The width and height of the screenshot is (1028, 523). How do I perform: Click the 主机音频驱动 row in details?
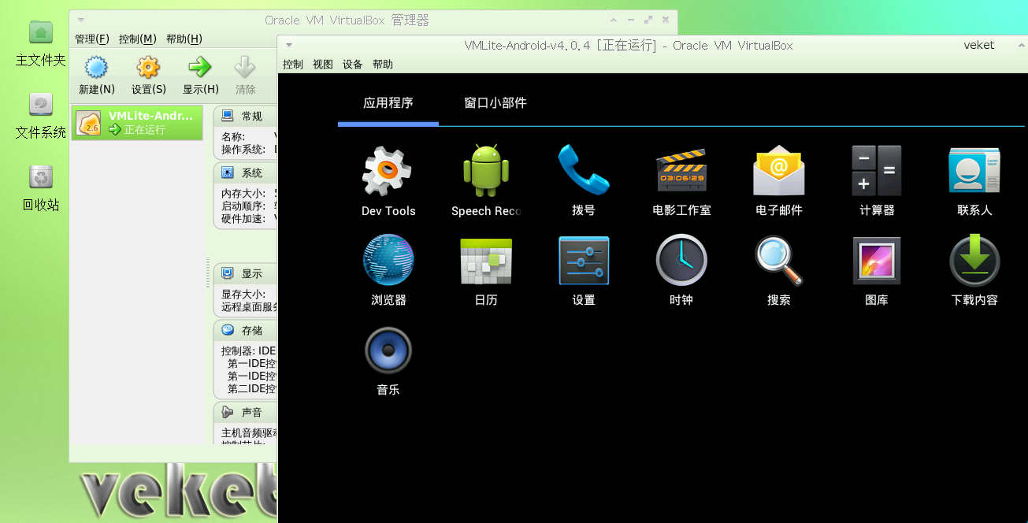pyautogui.click(x=248, y=432)
